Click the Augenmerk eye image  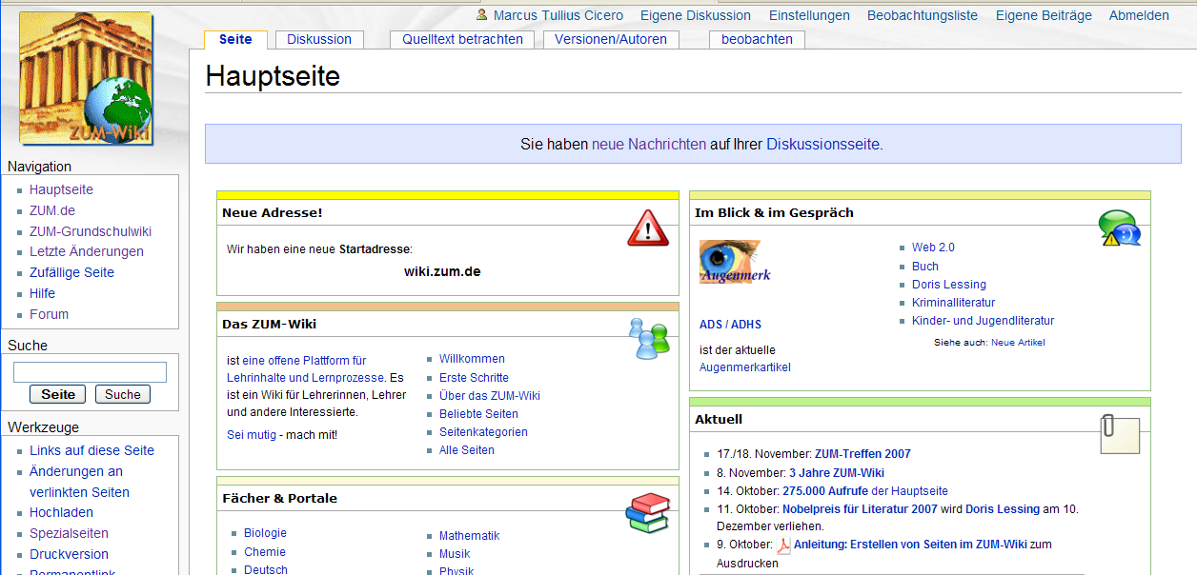click(x=734, y=262)
